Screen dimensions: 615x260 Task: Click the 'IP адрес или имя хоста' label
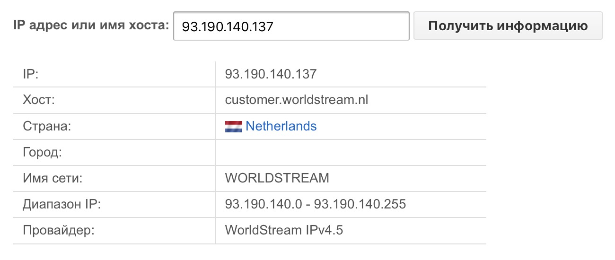92,26
